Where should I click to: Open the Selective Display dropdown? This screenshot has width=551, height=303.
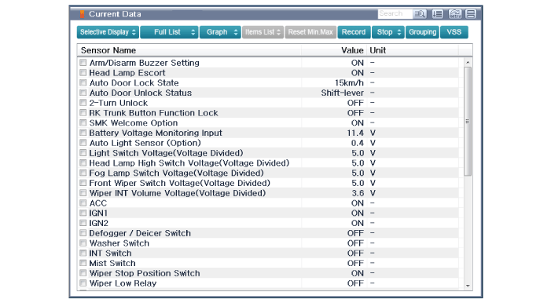point(108,32)
